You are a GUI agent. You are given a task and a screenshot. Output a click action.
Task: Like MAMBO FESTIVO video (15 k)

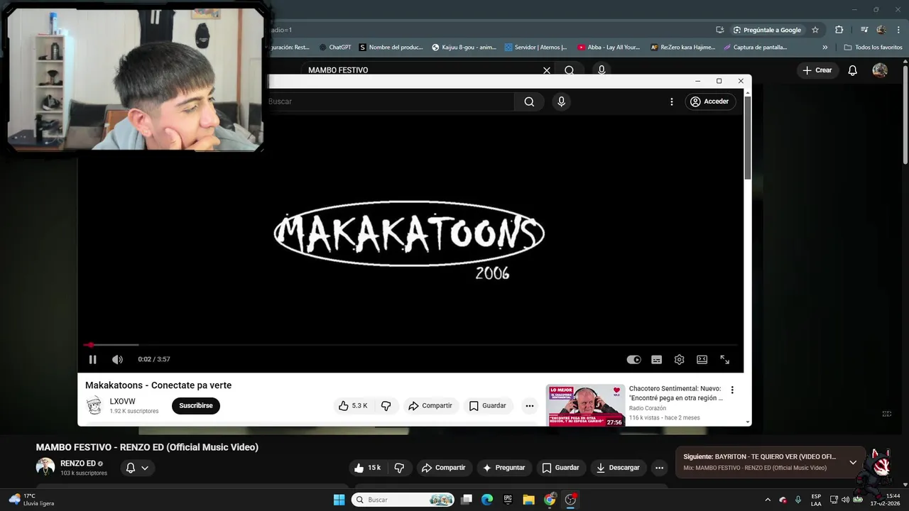[x=369, y=468]
